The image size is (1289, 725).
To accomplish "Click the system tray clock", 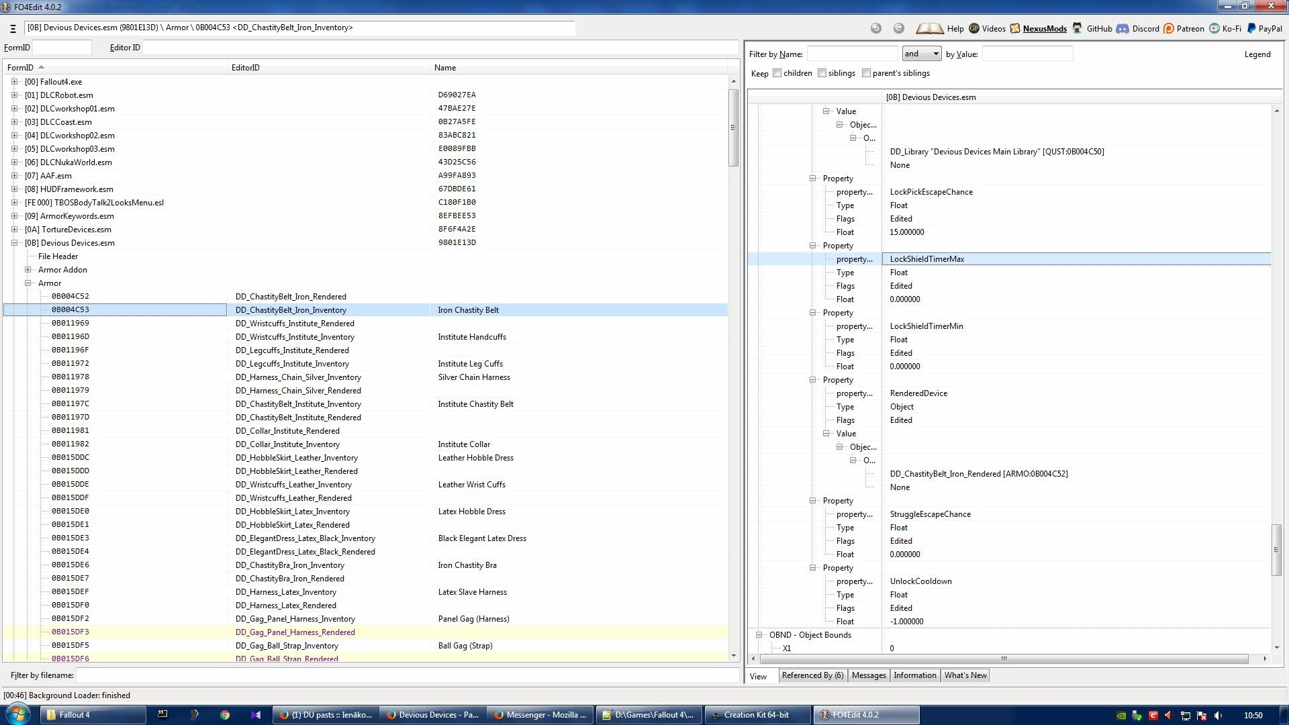I will tap(1253, 716).
